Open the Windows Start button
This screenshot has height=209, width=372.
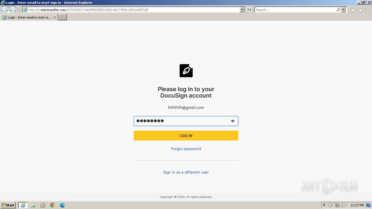[8, 205]
